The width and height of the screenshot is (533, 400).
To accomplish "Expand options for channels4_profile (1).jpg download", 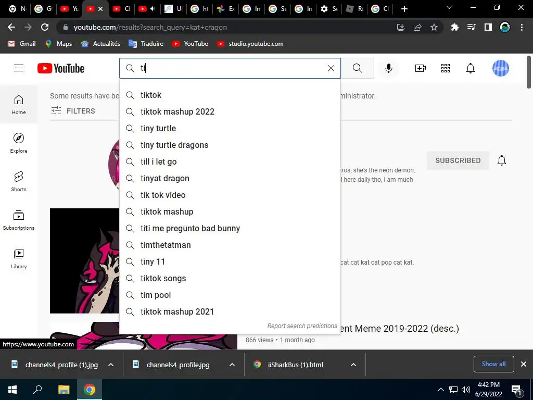I will point(111,365).
